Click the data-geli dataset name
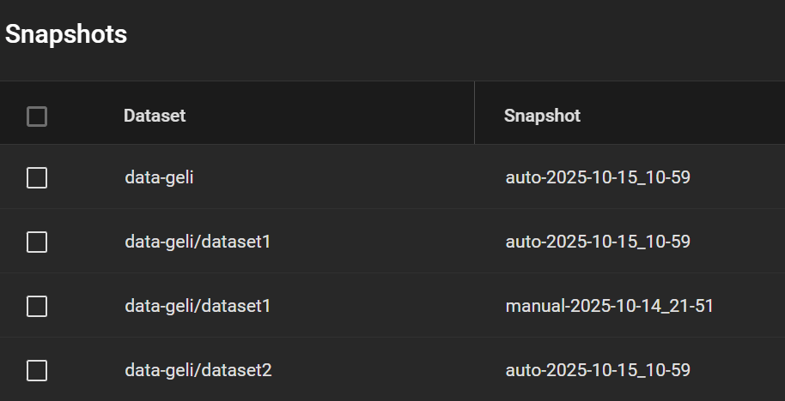This screenshot has width=785, height=401. click(x=158, y=178)
